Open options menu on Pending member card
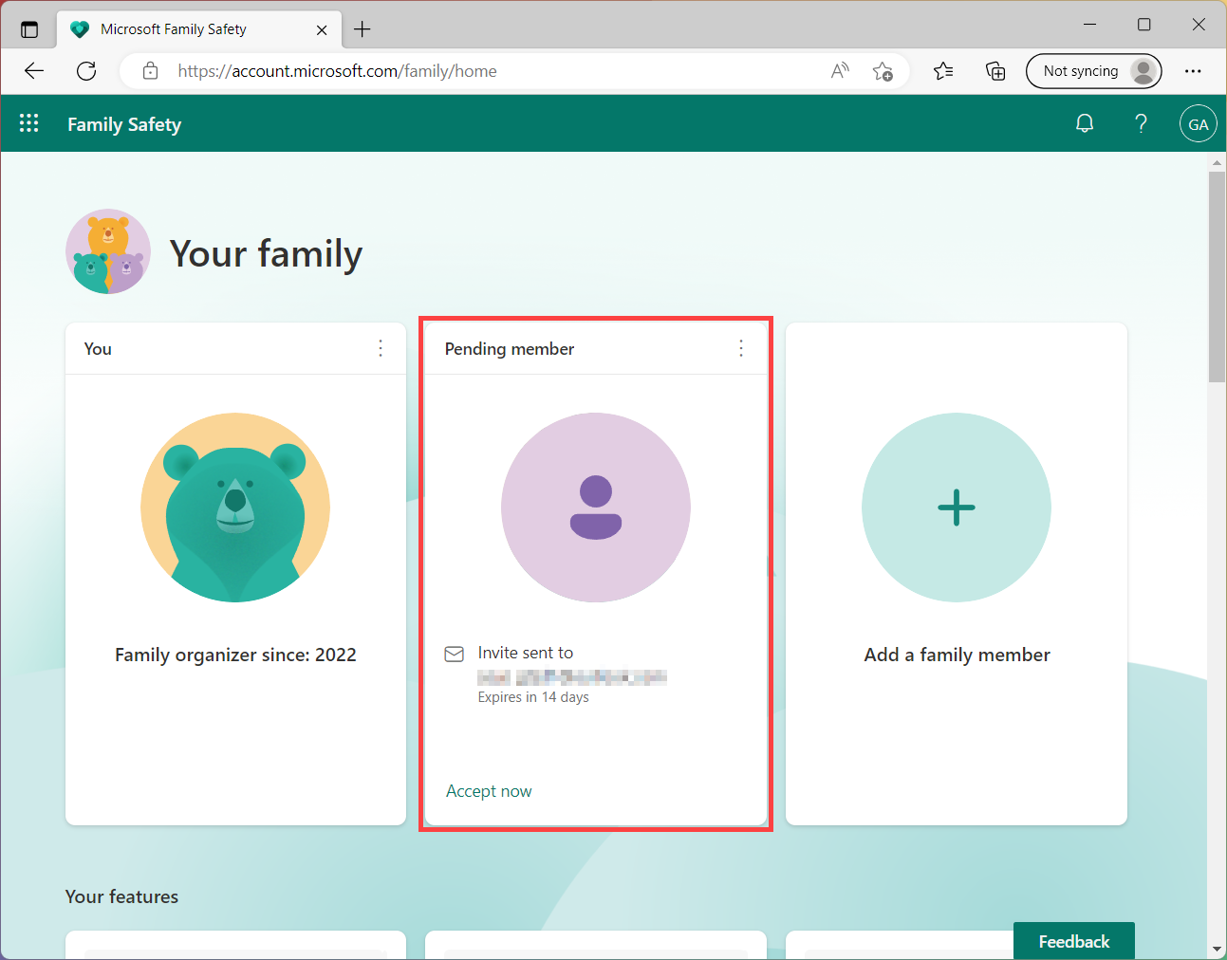 point(741,348)
